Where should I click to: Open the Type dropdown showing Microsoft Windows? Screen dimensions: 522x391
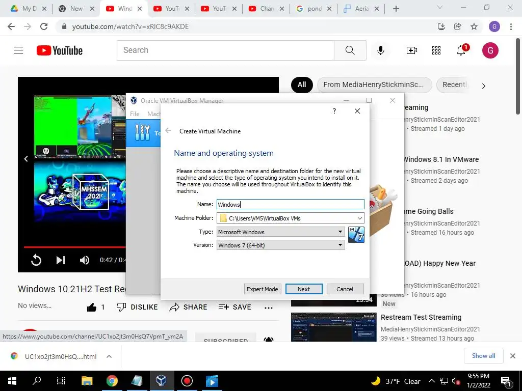click(280, 232)
